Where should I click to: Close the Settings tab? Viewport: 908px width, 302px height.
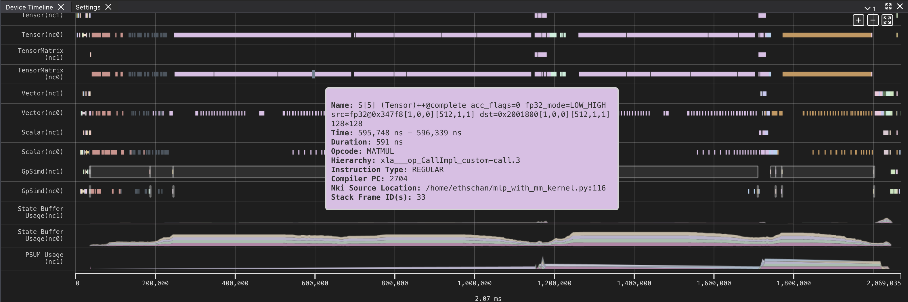108,7
